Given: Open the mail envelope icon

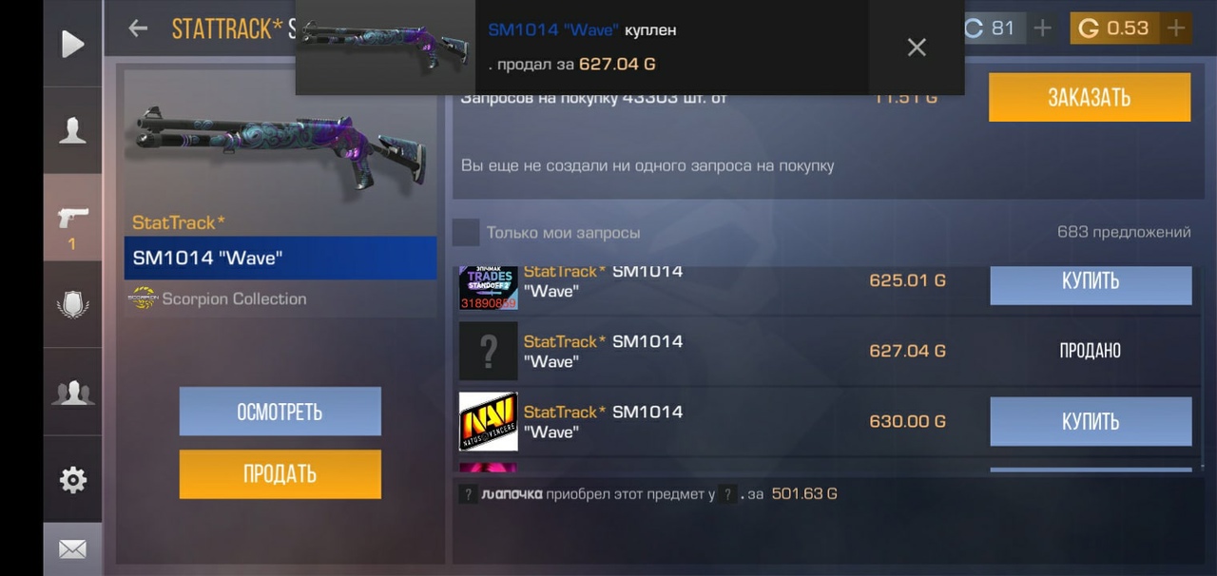Looking at the screenshot, I should (73, 549).
